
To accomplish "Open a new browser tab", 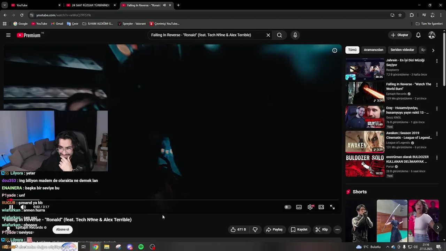I will click(x=178, y=5).
